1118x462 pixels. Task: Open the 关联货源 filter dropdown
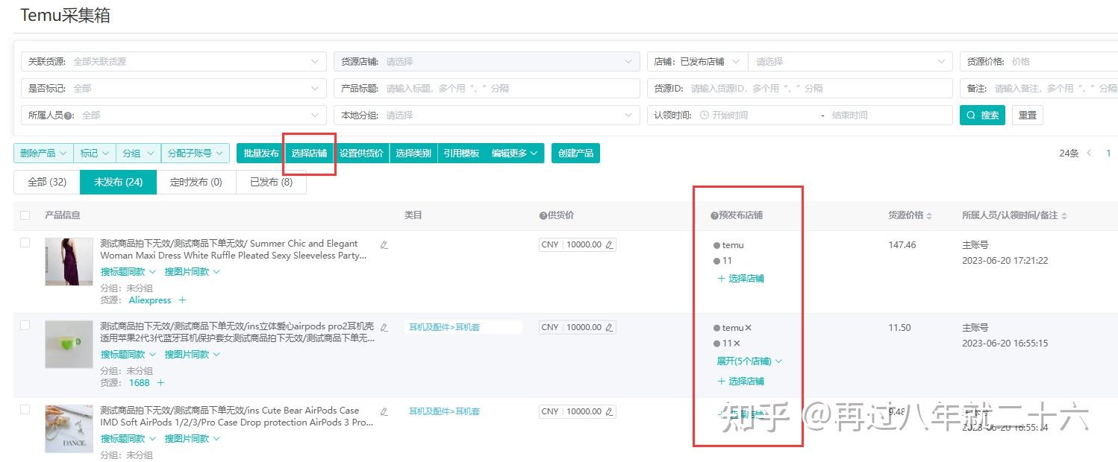tap(172, 60)
